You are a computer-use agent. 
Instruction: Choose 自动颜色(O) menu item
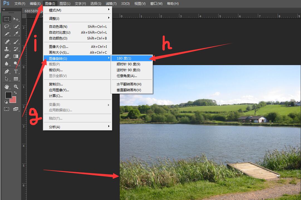[78, 38]
